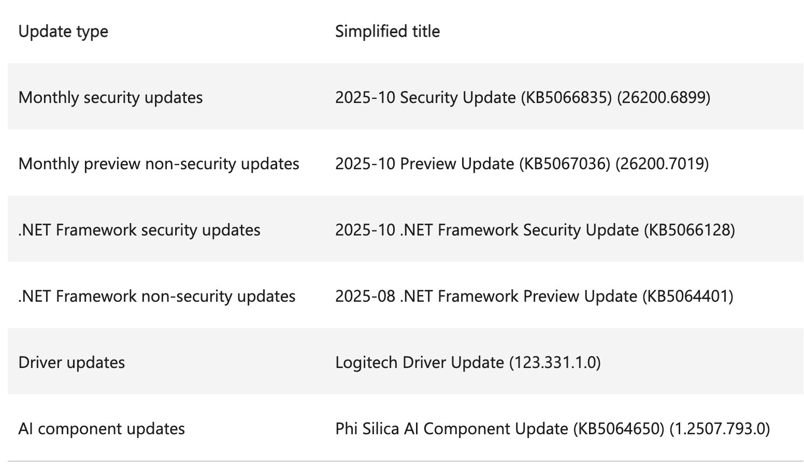The image size is (804, 471).
Task: Click "2025-10 .NET Framework Security Update" text
Action: [x=486, y=230]
